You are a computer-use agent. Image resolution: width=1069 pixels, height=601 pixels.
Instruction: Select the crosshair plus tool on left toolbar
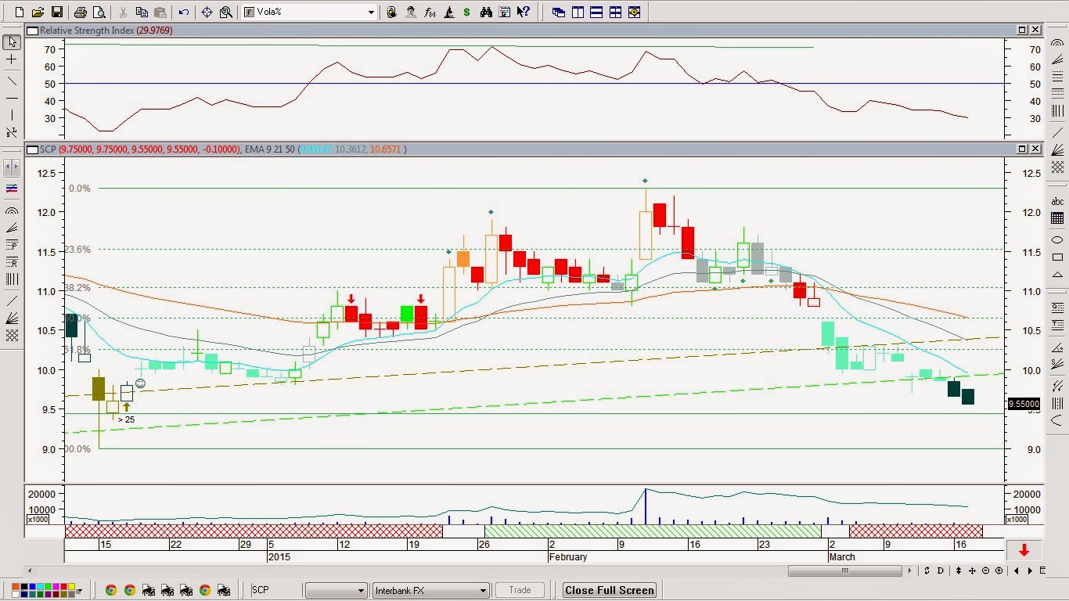coord(12,59)
